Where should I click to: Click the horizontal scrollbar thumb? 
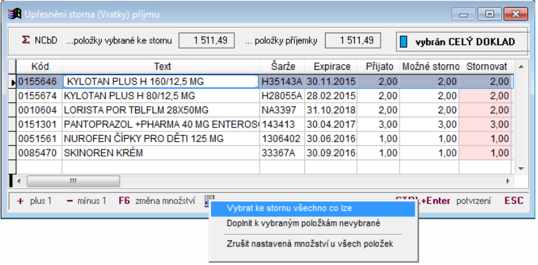(73, 181)
